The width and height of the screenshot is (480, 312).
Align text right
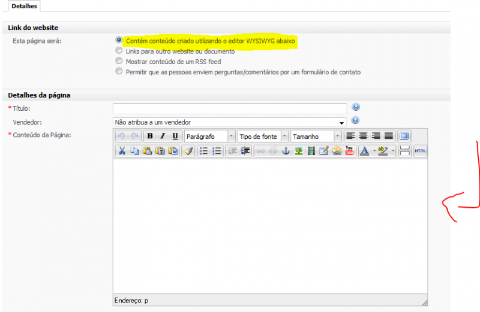376,136
